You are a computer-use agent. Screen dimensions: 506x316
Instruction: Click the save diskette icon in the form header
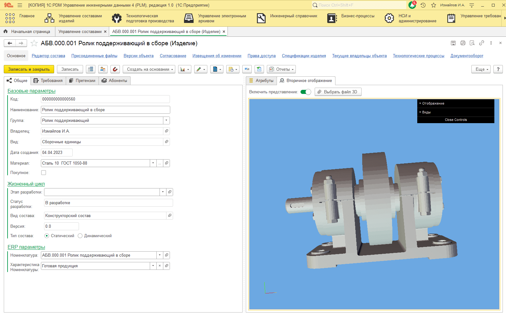[x=453, y=43]
